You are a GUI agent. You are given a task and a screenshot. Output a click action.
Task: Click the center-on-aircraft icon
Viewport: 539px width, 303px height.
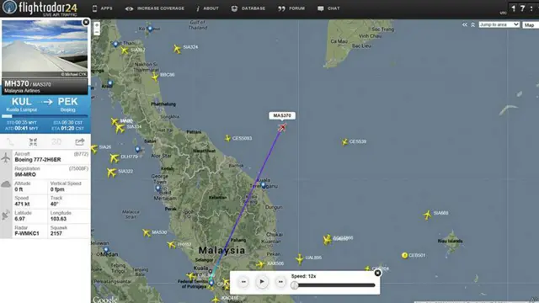point(34,142)
